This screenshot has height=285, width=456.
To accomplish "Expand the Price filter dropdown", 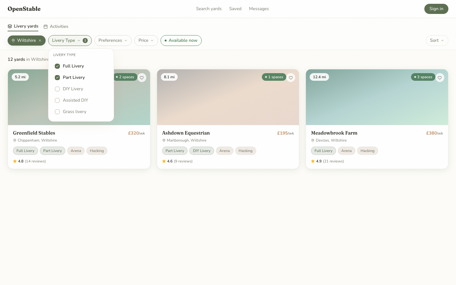I will click(x=146, y=41).
